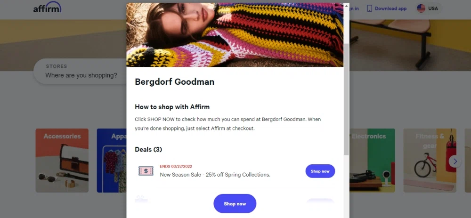
Task: Open the Electronics category card
Action: (x=372, y=161)
